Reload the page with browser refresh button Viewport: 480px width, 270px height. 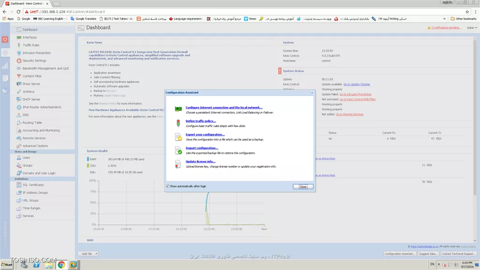(18, 12)
